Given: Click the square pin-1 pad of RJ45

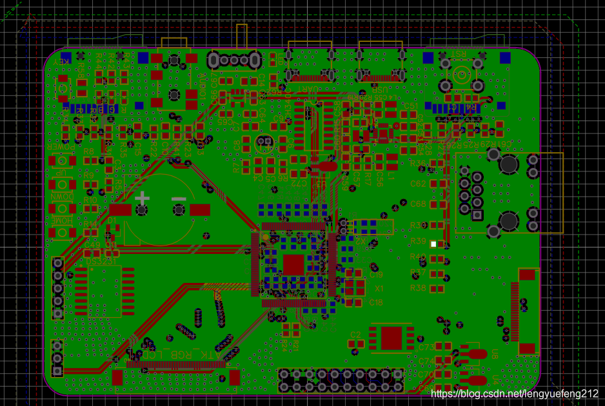Looking at the screenshot, I should [478, 215].
